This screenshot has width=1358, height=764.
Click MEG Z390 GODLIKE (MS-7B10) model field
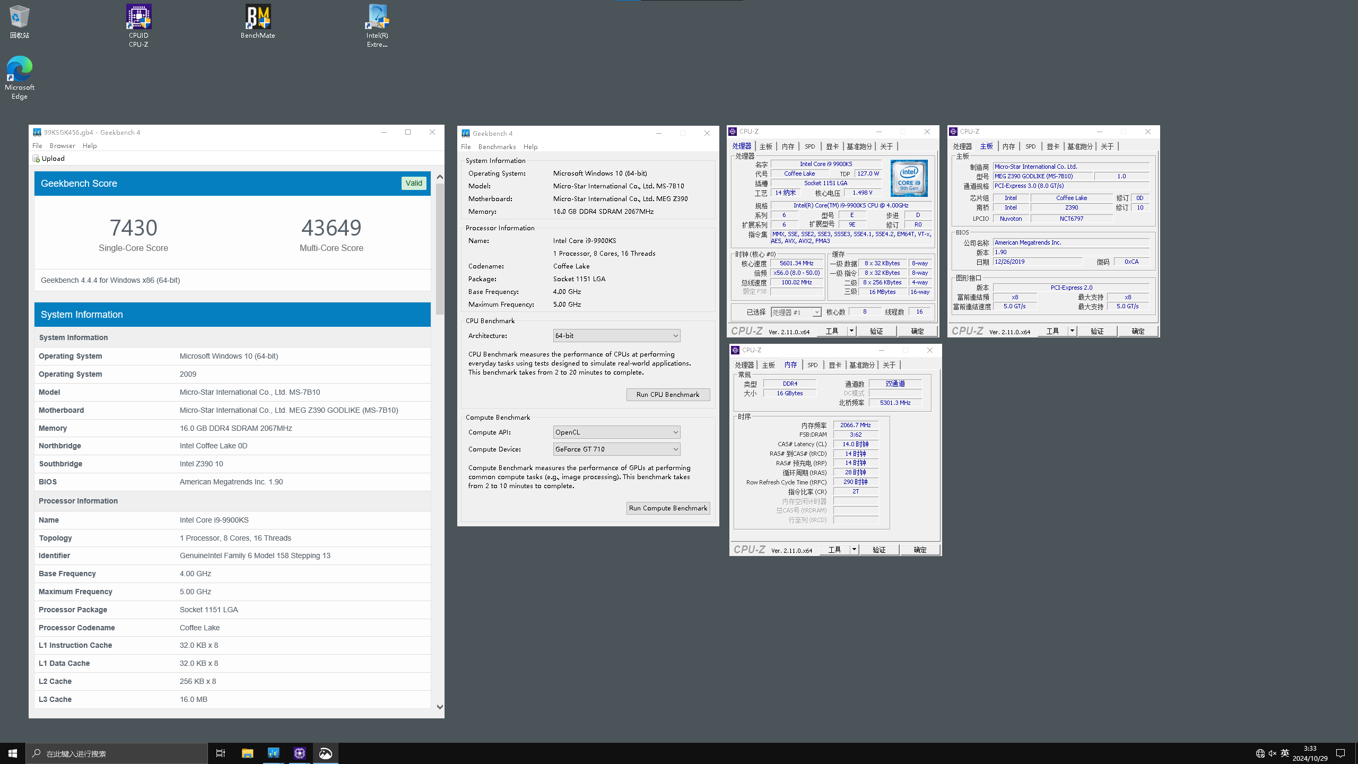coord(1042,176)
